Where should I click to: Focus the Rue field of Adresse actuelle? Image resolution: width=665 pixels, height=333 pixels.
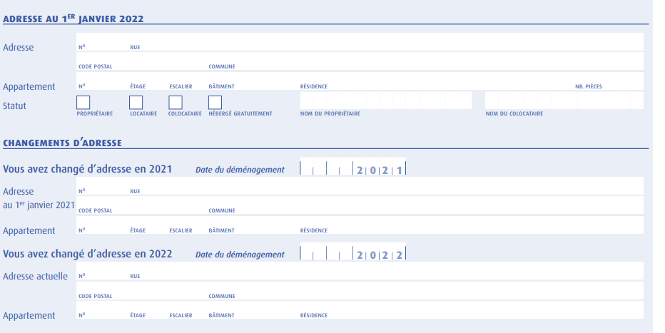click(x=386, y=271)
